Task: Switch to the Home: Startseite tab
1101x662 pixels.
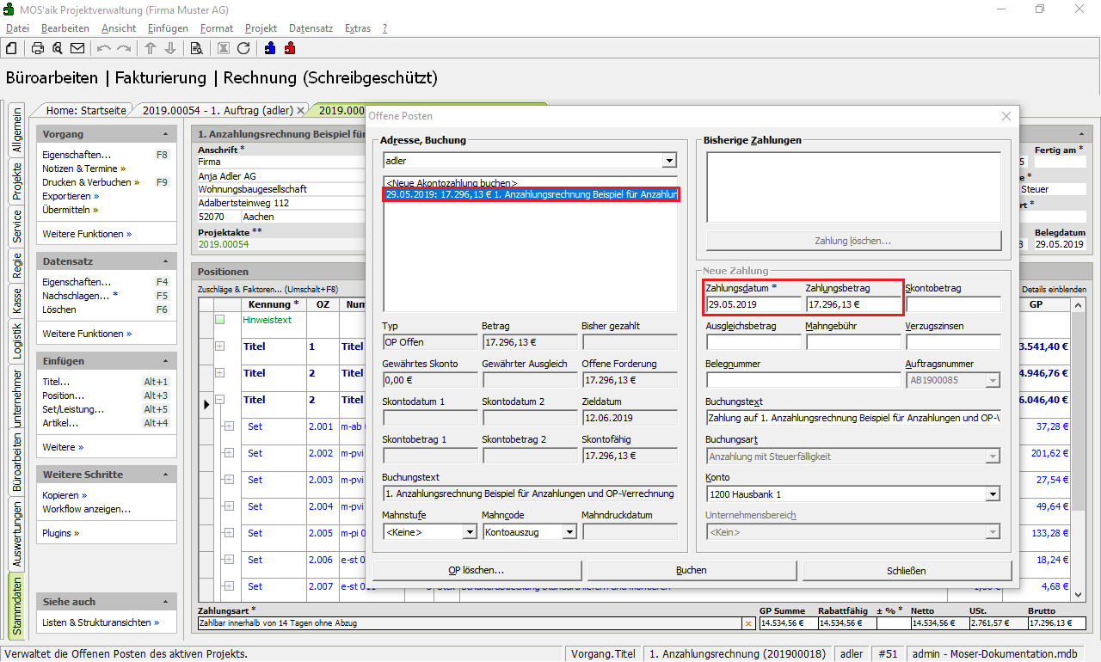Action: [86, 110]
